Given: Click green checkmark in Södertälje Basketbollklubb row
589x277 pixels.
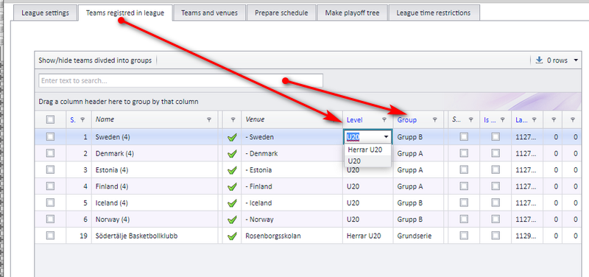Looking at the screenshot, I should pos(232,236).
